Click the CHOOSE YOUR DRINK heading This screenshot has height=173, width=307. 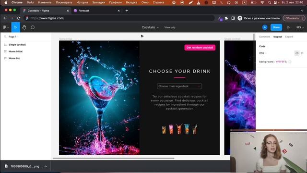pyautogui.click(x=179, y=71)
